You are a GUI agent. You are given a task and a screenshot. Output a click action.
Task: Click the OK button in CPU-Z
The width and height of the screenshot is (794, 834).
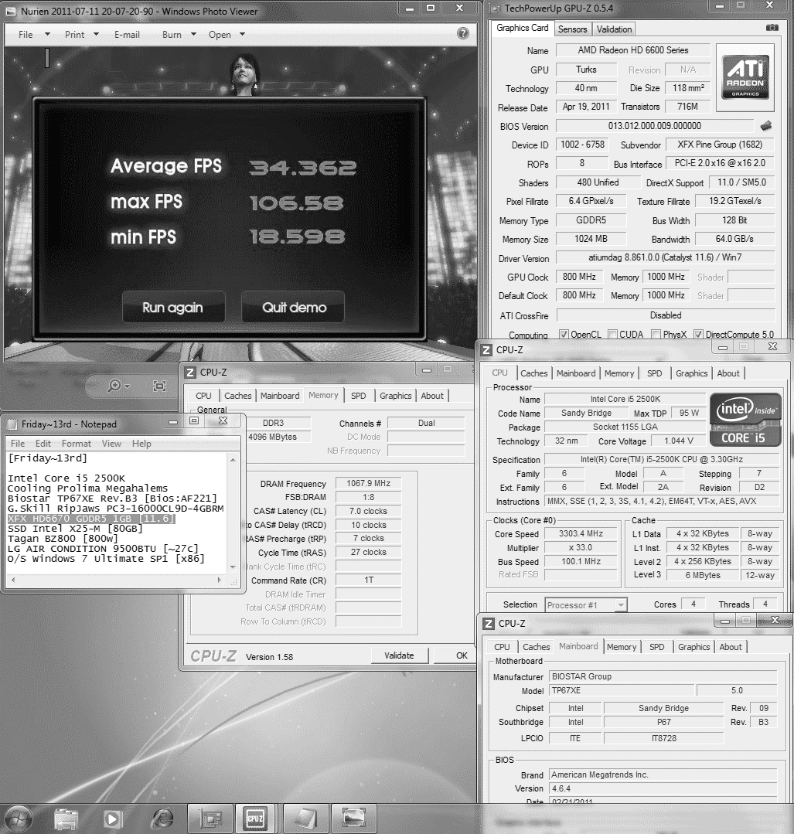click(455, 655)
